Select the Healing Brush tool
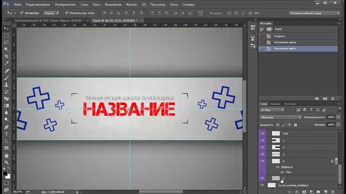 [6, 71]
